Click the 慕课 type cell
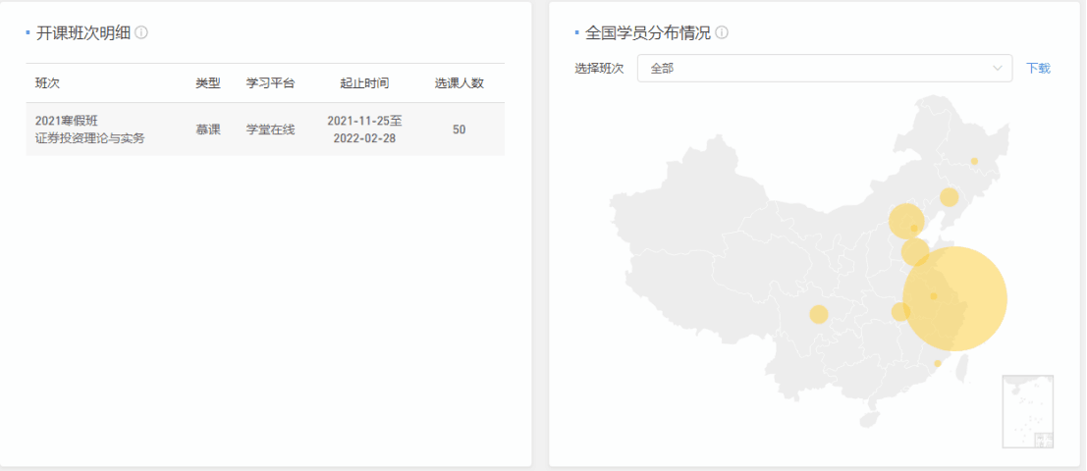 pyautogui.click(x=208, y=130)
